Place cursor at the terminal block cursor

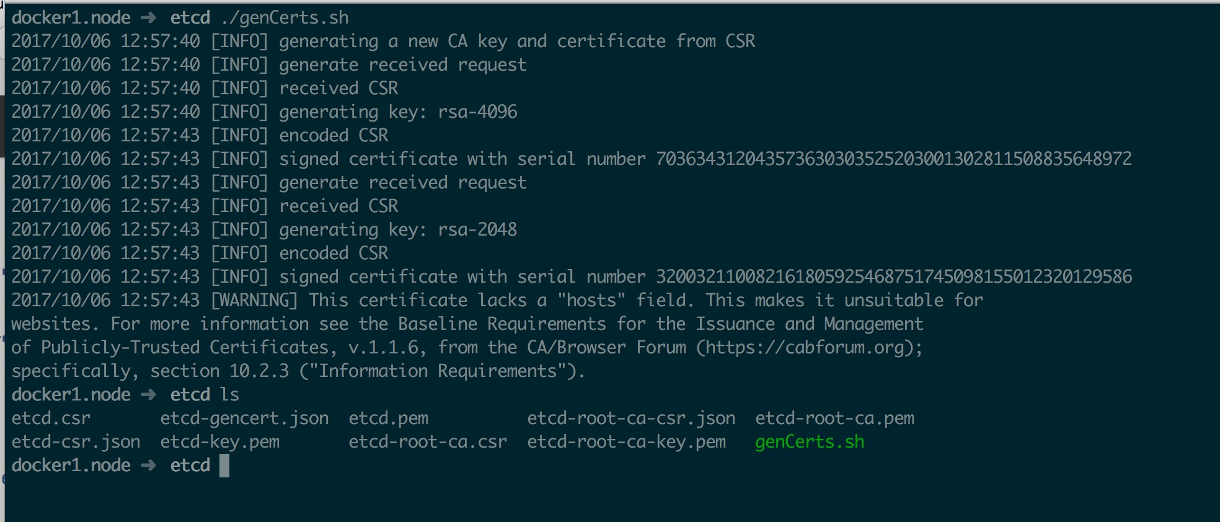point(224,466)
